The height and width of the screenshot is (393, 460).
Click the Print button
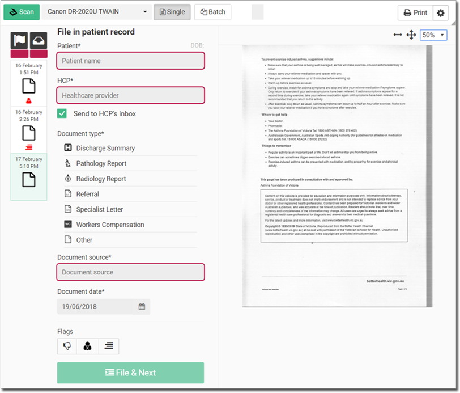(x=415, y=12)
